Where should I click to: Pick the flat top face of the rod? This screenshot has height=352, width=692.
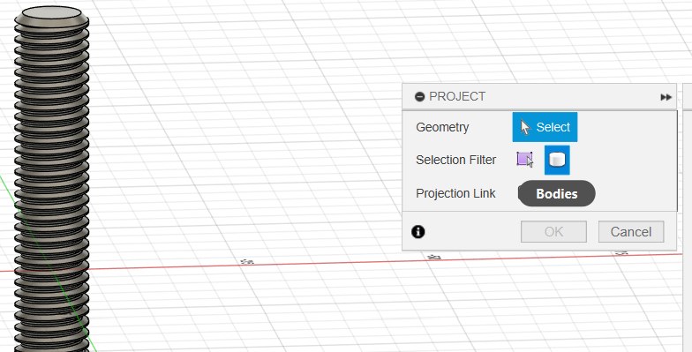(x=51, y=12)
